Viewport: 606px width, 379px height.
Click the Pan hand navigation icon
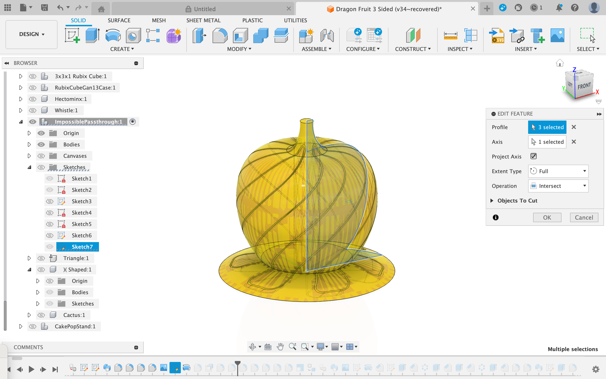coord(280,347)
